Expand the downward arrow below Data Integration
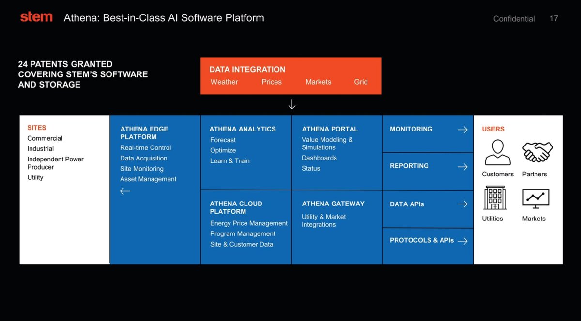 [291, 104]
